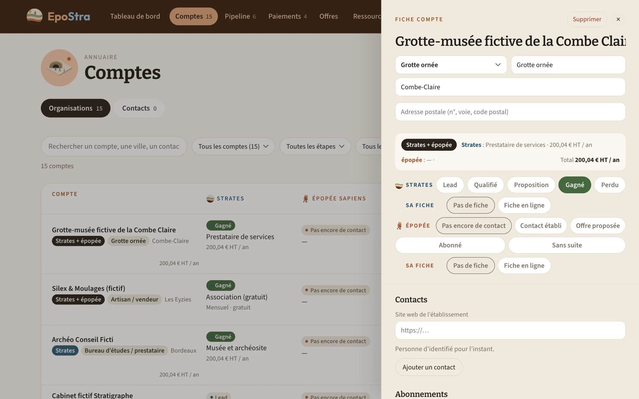The image size is (639, 399).
Task: Select the Comptes nav item
Action: [x=193, y=16]
